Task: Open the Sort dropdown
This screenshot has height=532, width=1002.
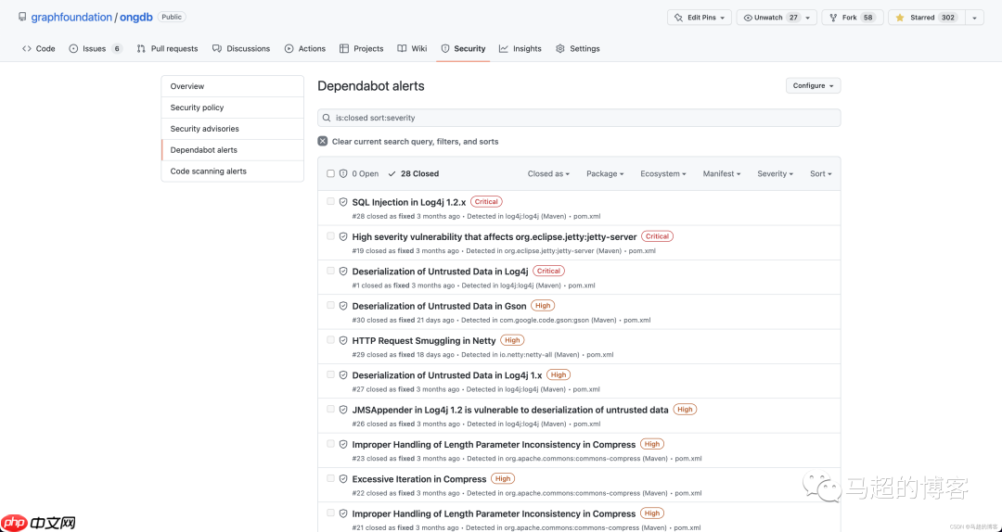Action: (821, 173)
